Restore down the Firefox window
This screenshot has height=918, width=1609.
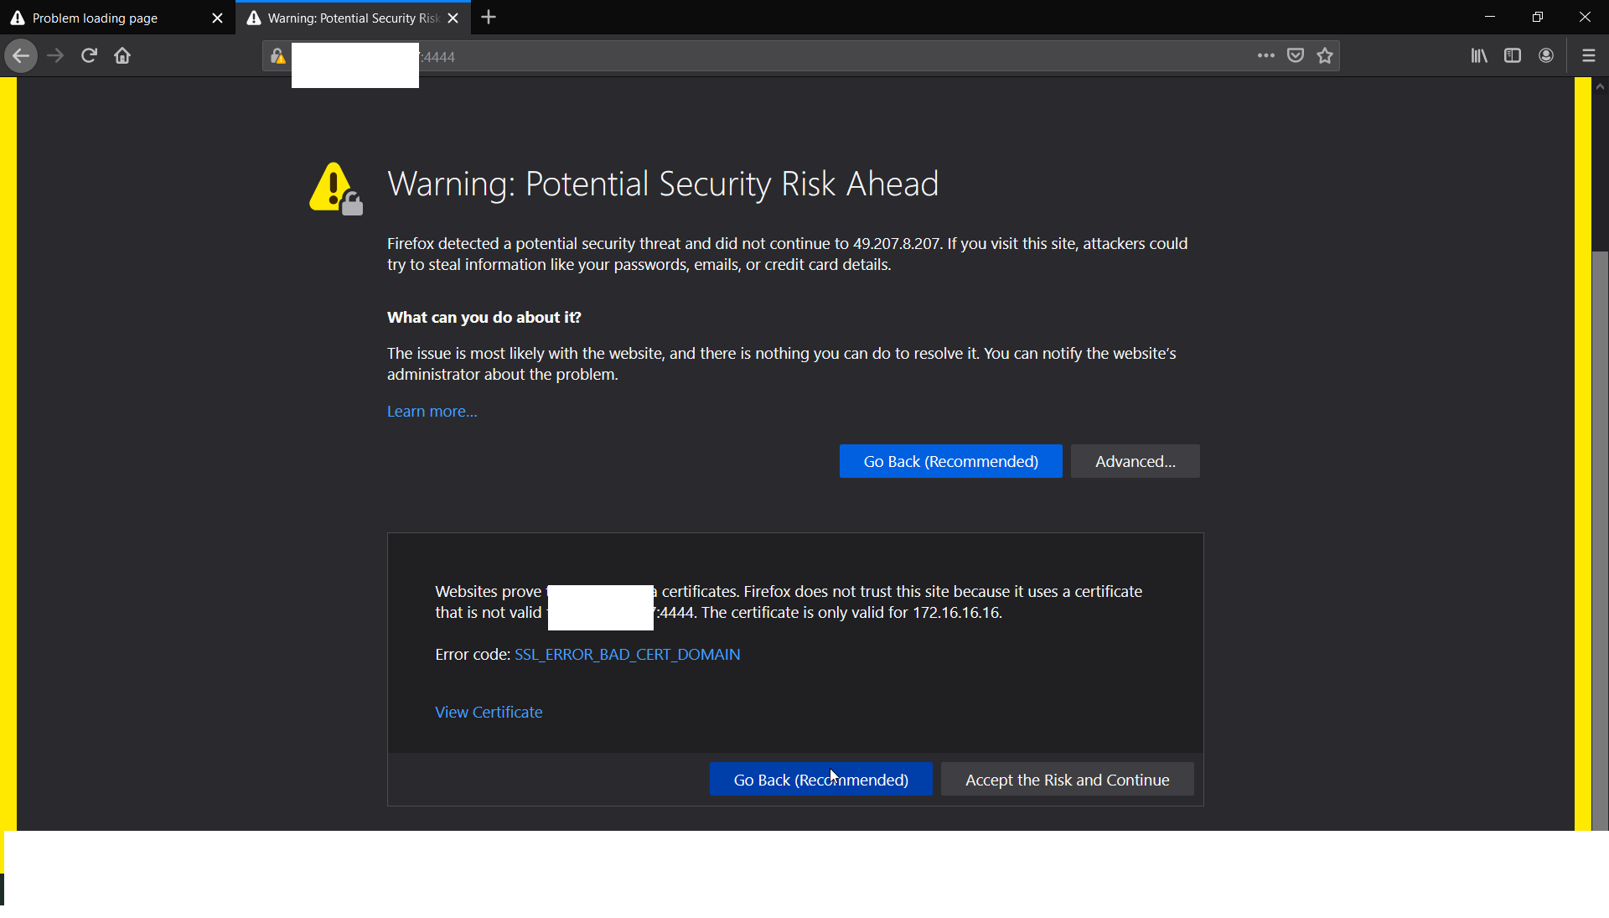point(1537,17)
